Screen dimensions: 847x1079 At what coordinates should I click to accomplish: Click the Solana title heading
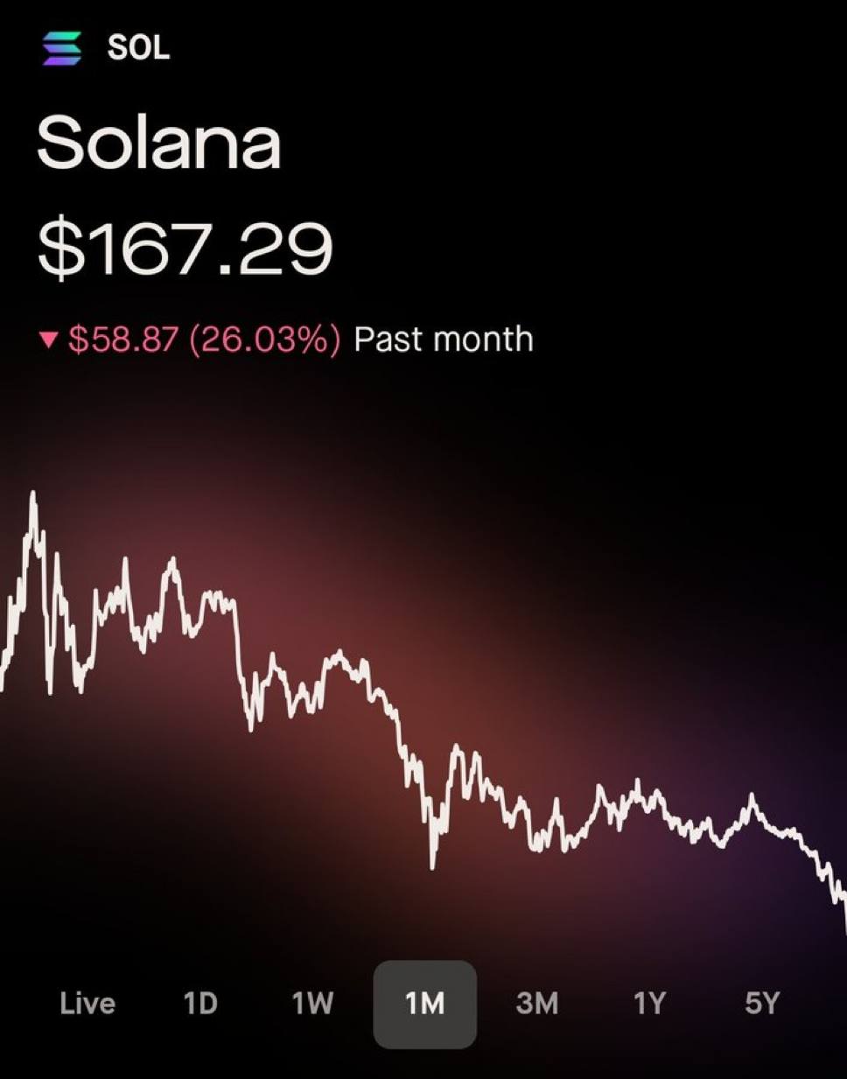pos(158,144)
